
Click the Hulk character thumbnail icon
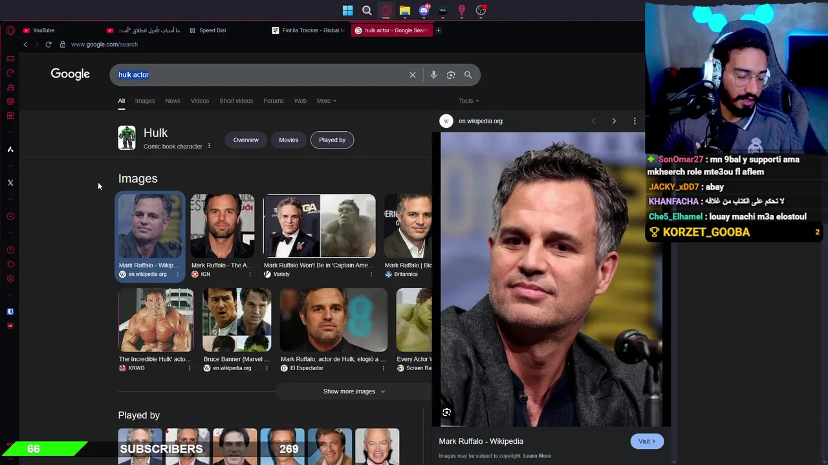coord(127,138)
